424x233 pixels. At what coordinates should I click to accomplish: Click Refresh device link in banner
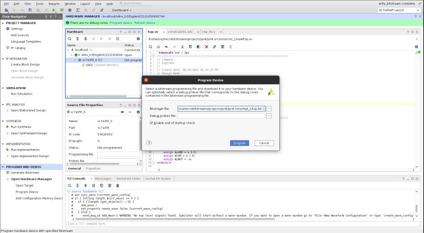[145, 23]
